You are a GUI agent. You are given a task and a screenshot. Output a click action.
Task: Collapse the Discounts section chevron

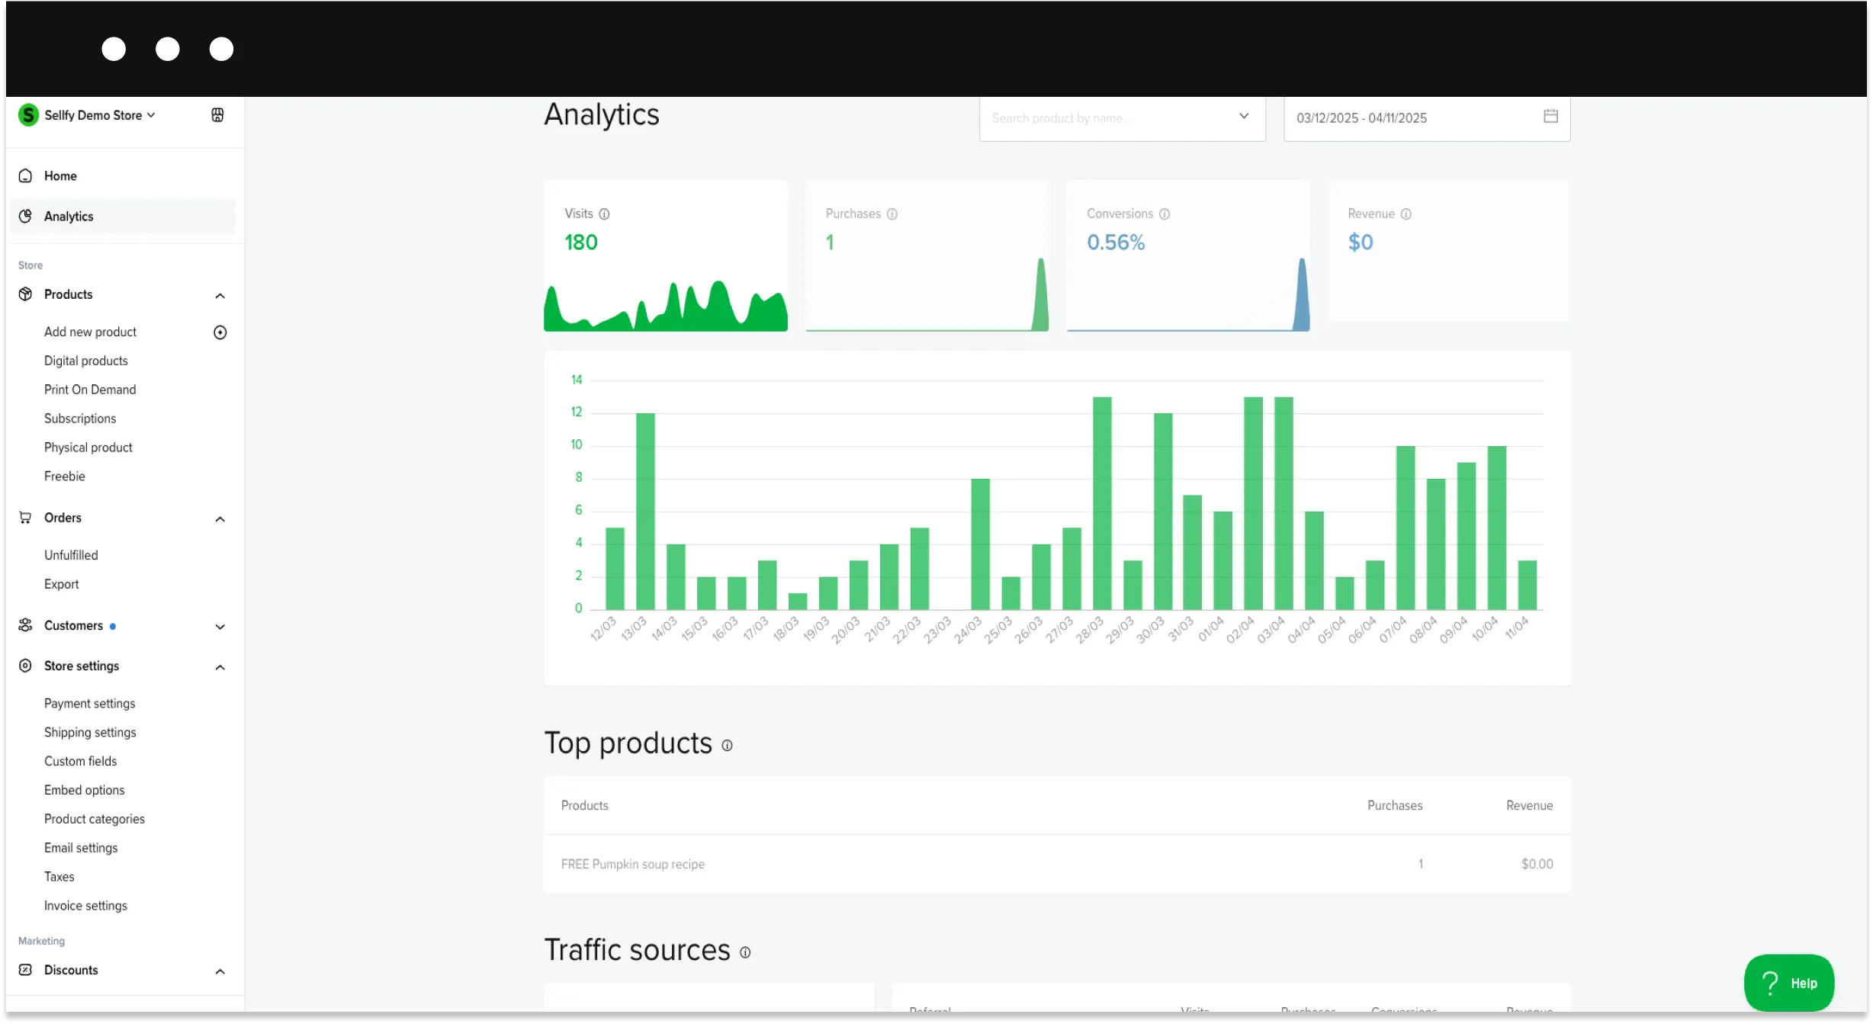tap(220, 971)
